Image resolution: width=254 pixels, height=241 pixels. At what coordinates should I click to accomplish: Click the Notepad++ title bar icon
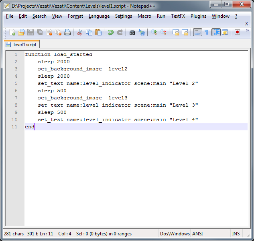pyautogui.click(x=6, y=6)
